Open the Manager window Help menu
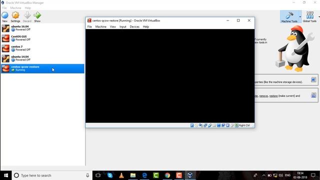The height and width of the screenshot is (180, 320). [x=27, y=8]
